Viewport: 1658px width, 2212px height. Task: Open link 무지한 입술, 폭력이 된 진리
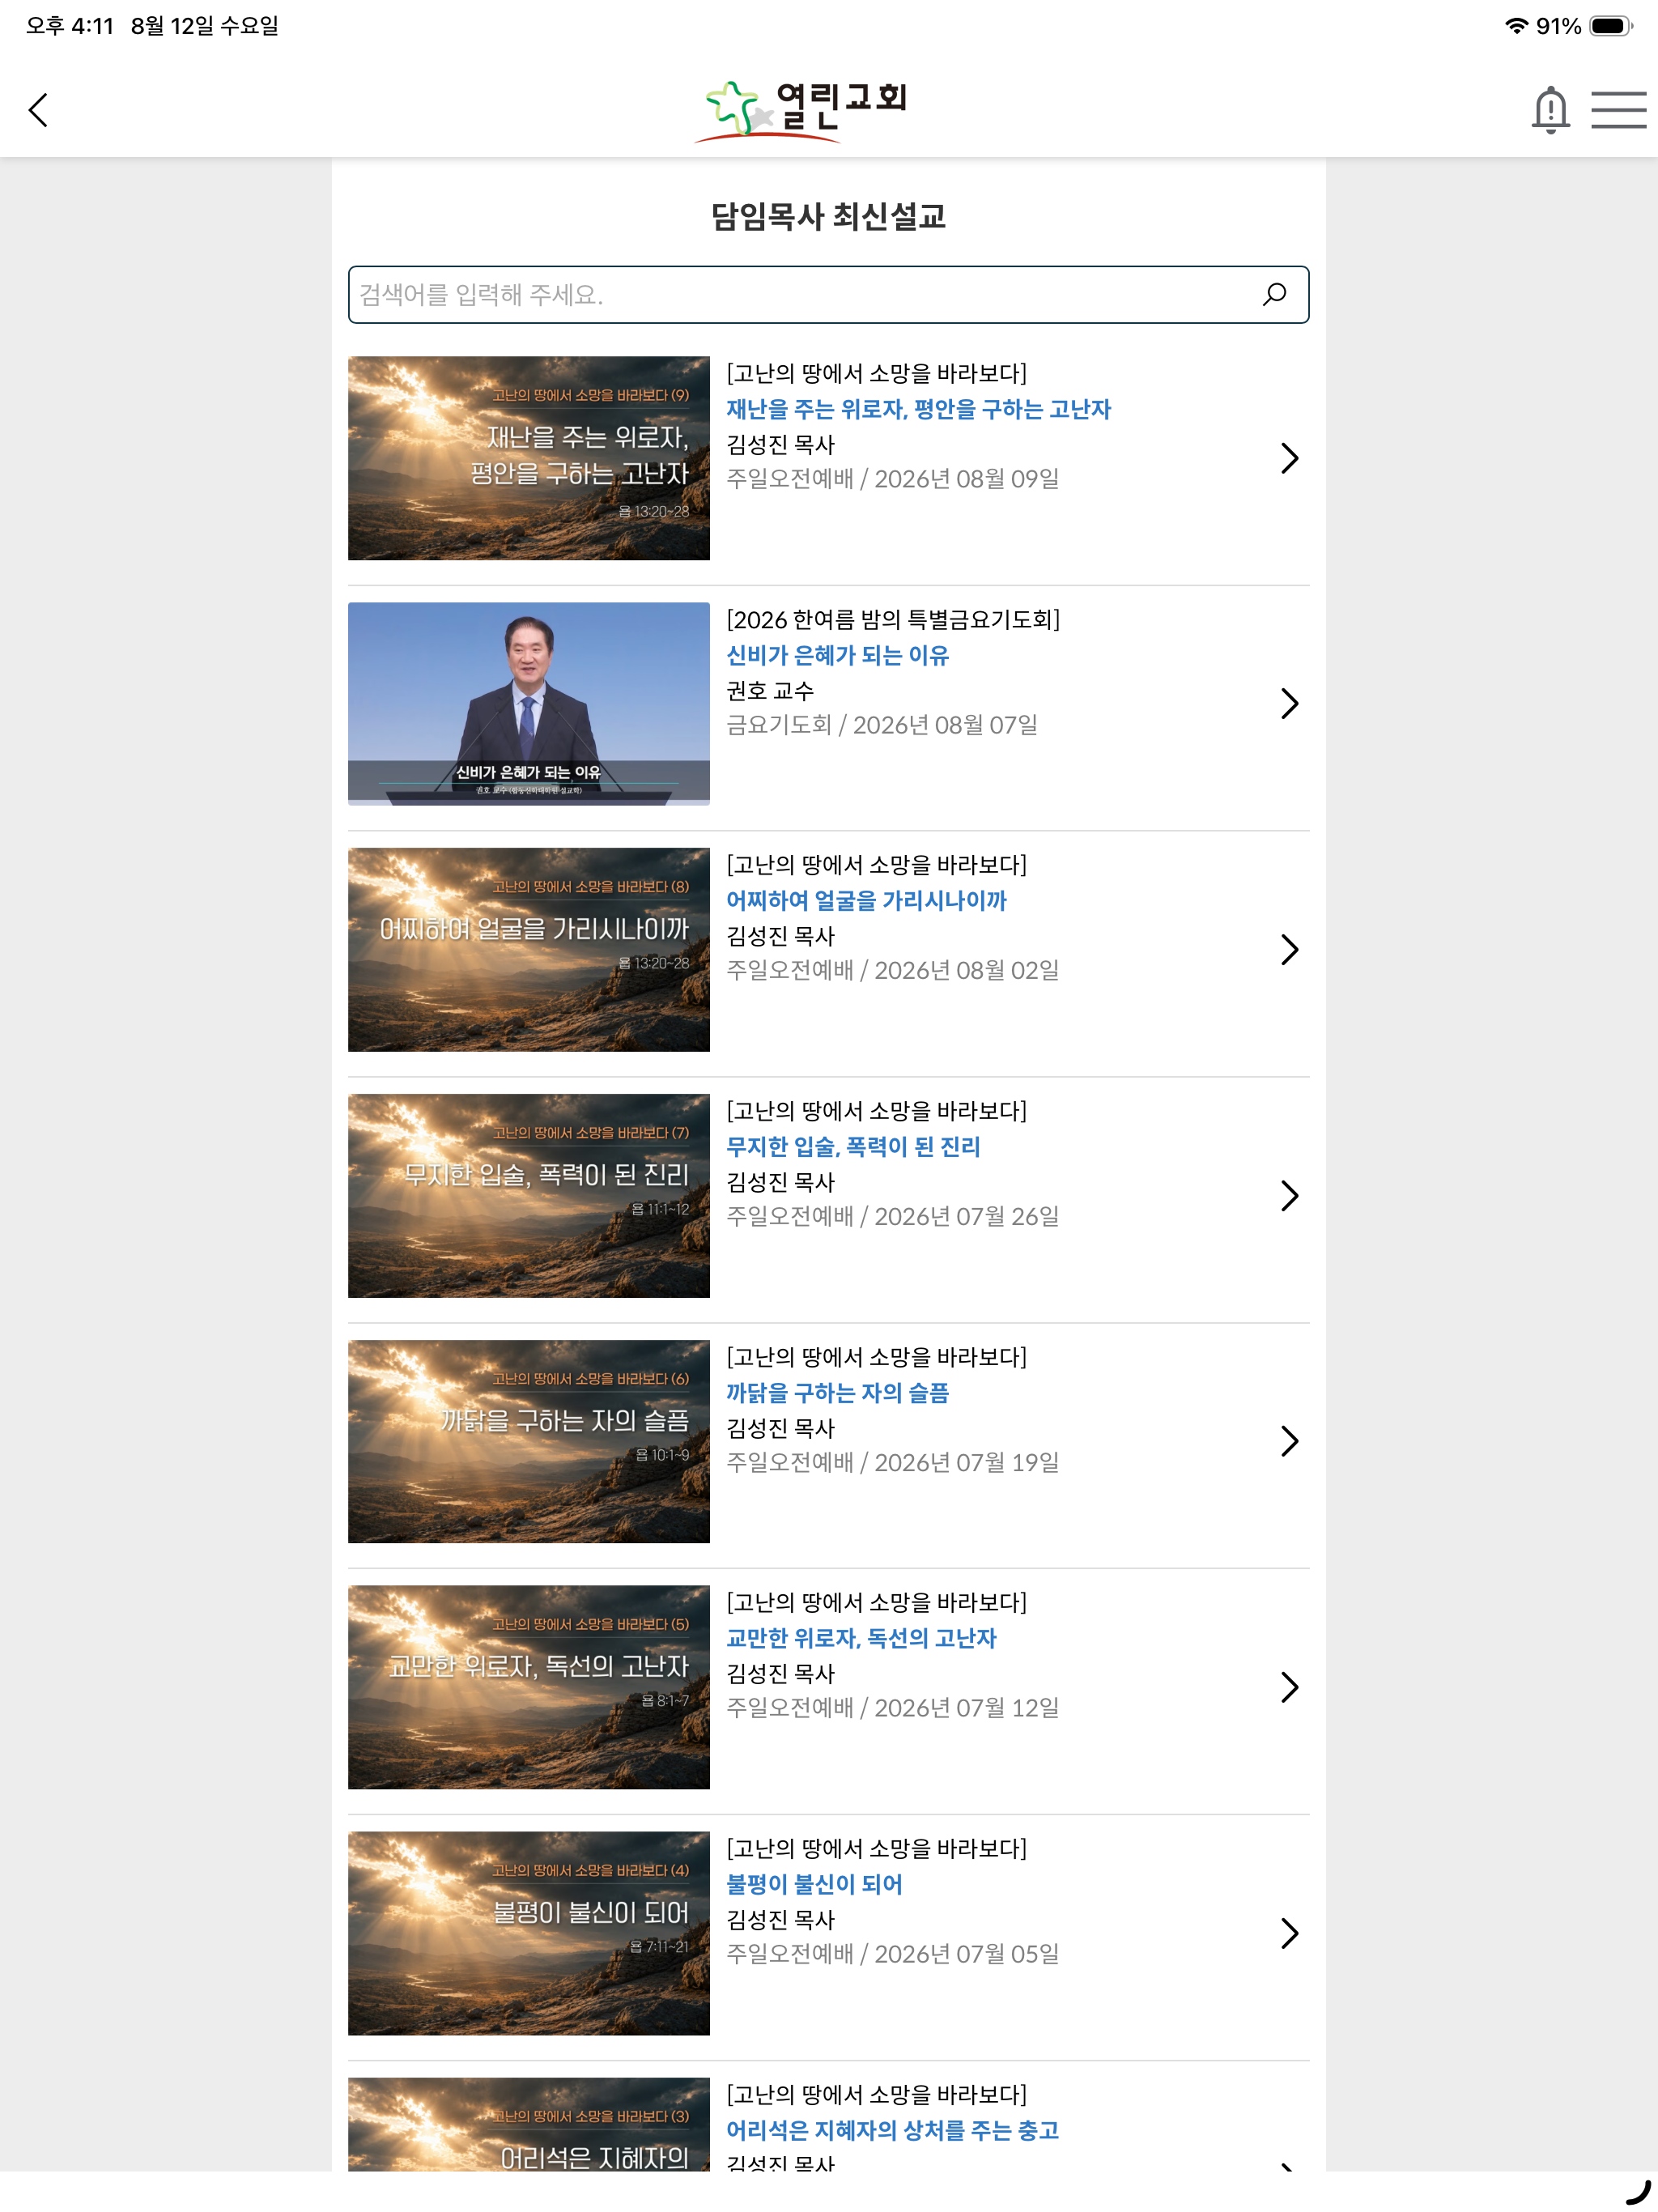(853, 1146)
